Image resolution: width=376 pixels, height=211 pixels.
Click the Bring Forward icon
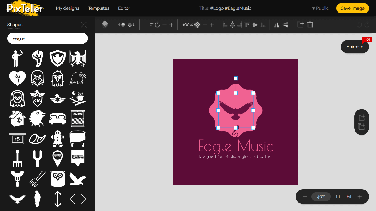(122, 25)
